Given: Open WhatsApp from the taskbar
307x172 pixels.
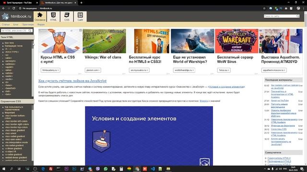Looking at the screenshot, I should [x=106, y=169].
